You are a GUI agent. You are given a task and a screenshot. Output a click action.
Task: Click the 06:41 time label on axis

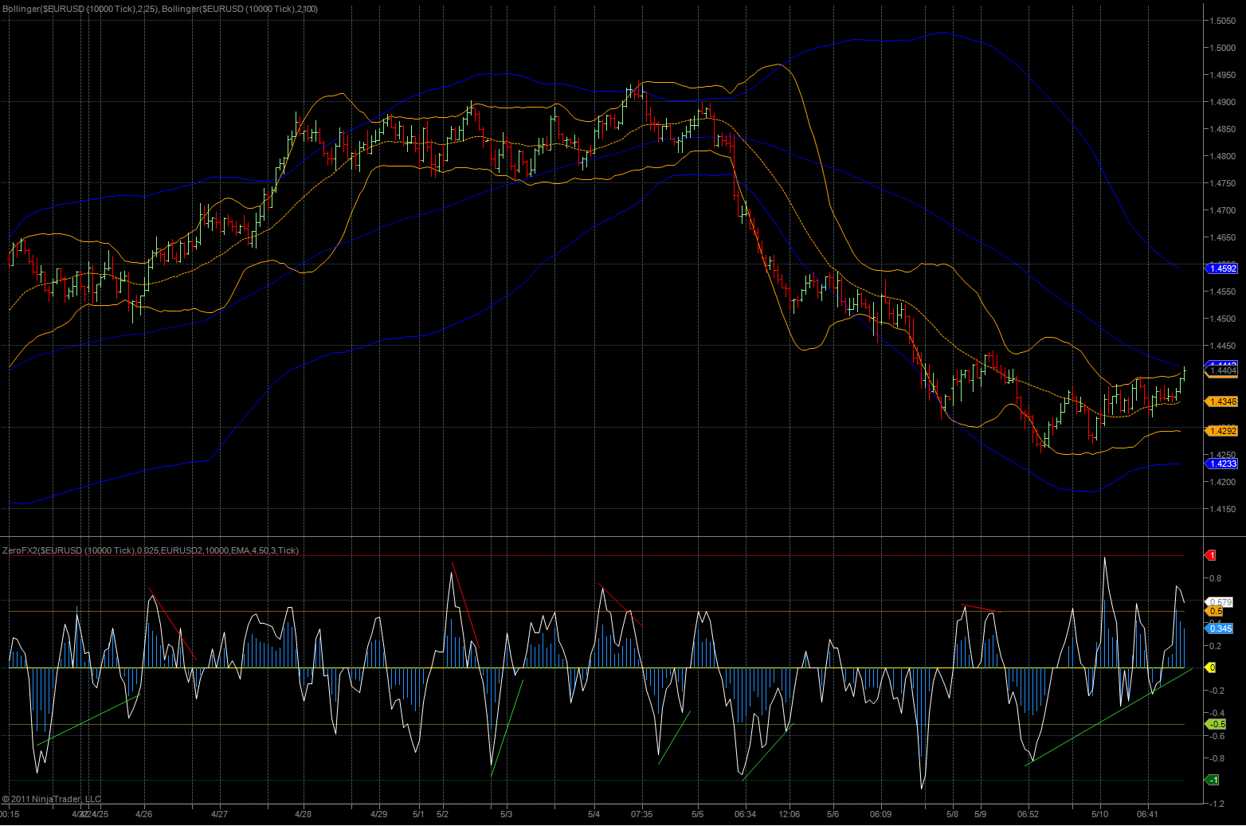[1147, 814]
